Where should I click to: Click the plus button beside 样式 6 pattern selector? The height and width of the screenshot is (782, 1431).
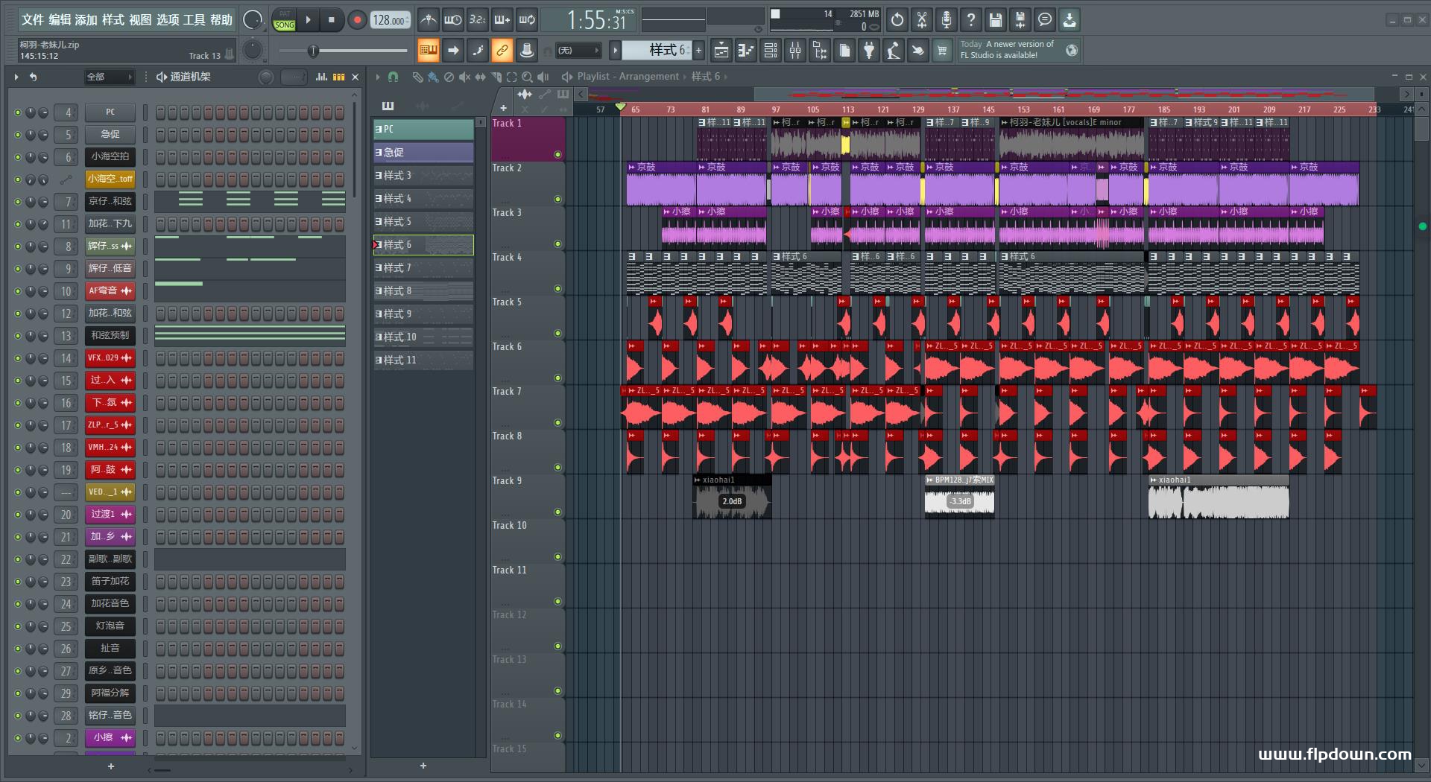(x=699, y=51)
